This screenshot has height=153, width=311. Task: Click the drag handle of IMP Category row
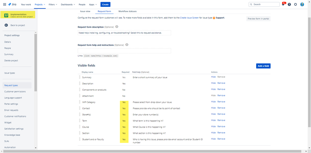[79, 102]
